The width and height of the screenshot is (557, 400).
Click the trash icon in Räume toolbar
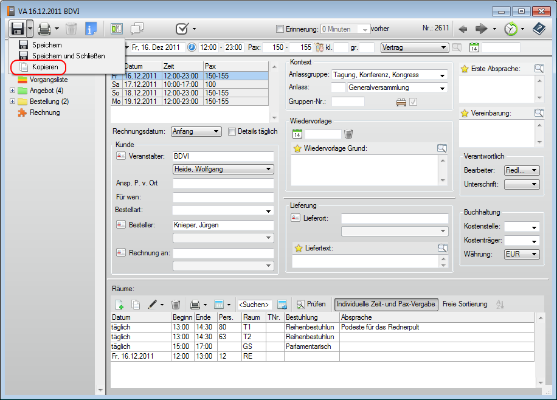176,304
